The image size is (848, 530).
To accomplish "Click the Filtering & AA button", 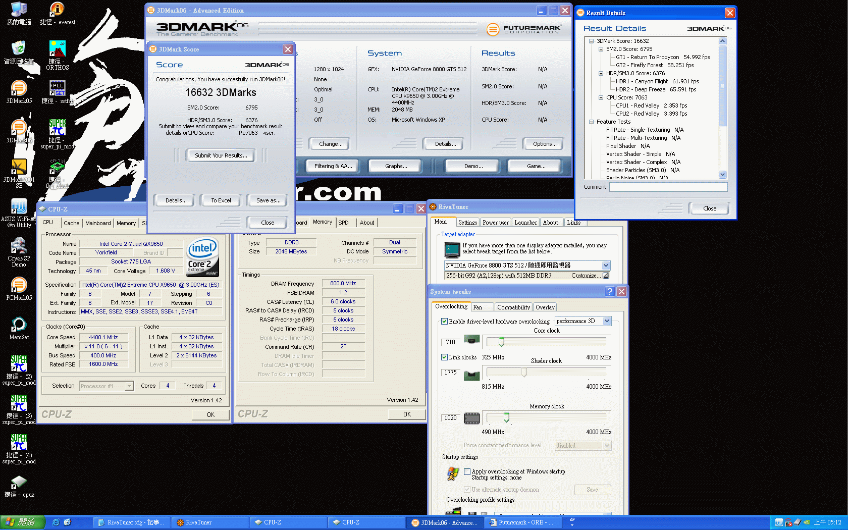I will tap(333, 166).
